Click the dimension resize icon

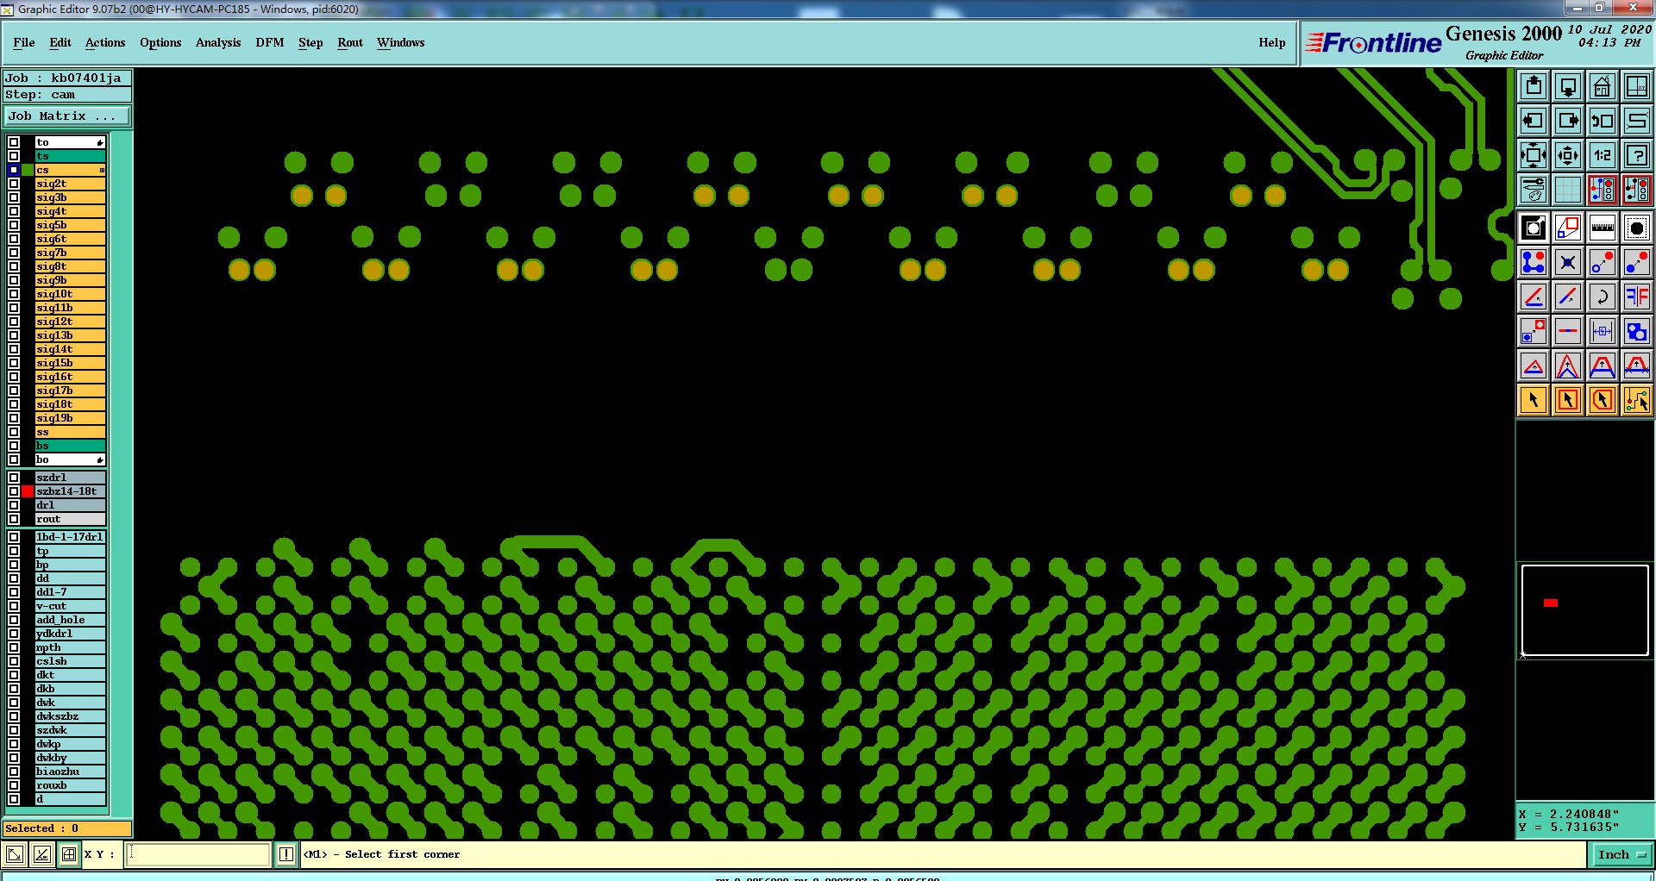click(x=1603, y=331)
